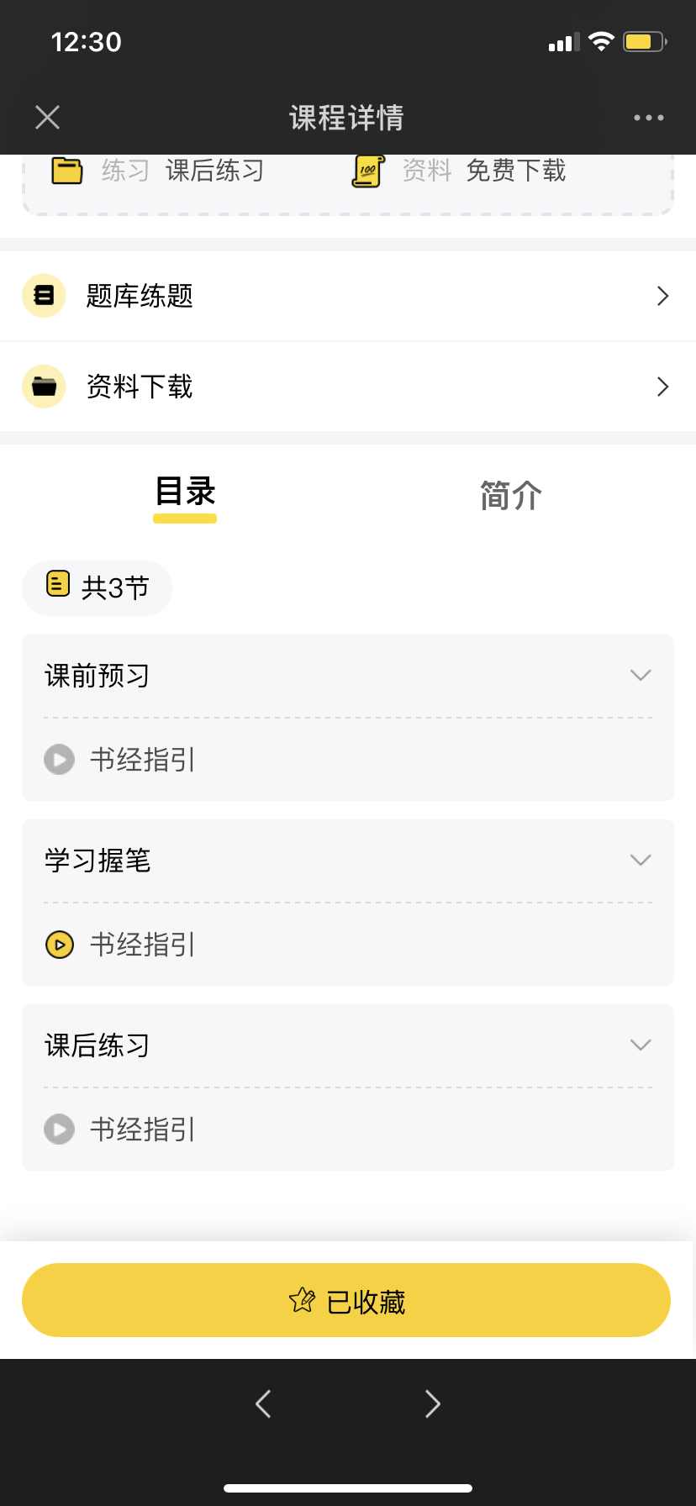Close the 课程详情 page
This screenshot has height=1506, width=696.
pyautogui.click(x=48, y=118)
